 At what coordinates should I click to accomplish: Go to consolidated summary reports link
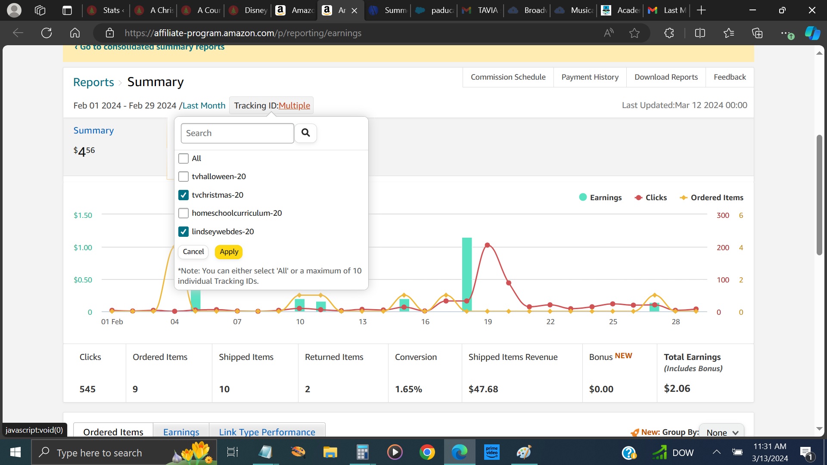(x=149, y=47)
